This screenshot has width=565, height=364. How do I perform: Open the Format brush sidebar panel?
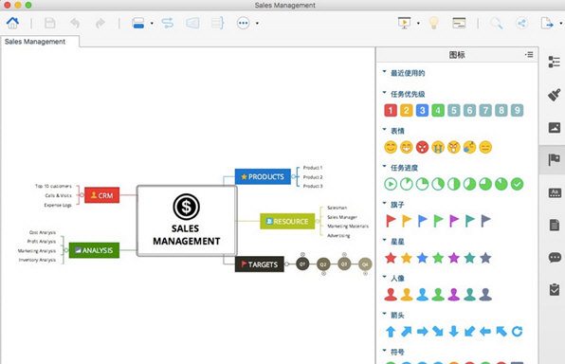pyautogui.click(x=555, y=95)
